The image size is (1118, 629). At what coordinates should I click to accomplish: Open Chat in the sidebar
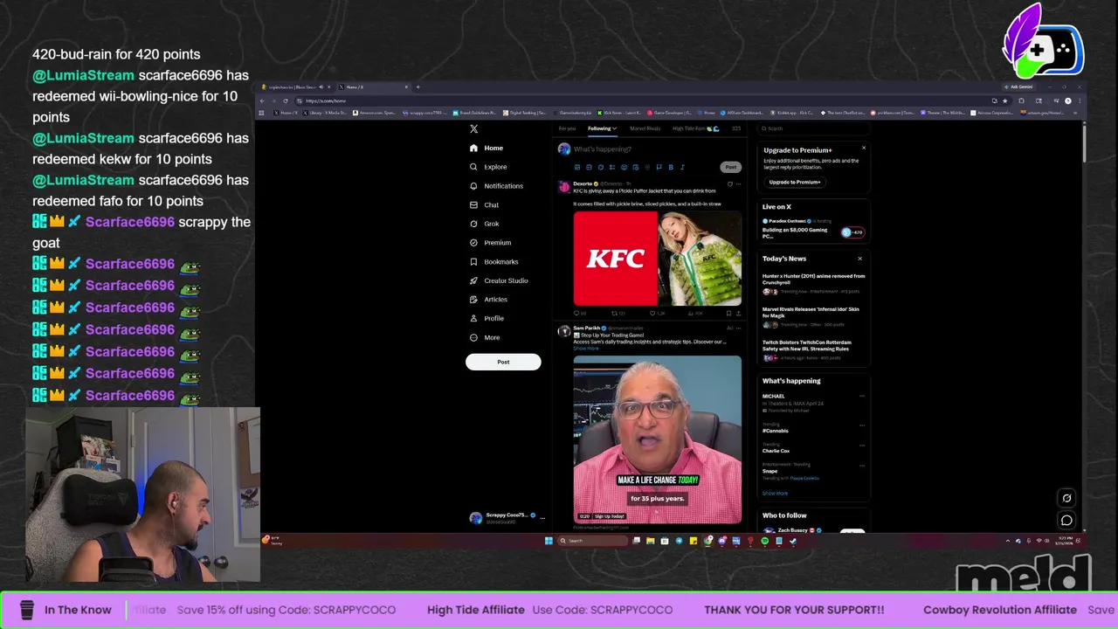[484, 204]
